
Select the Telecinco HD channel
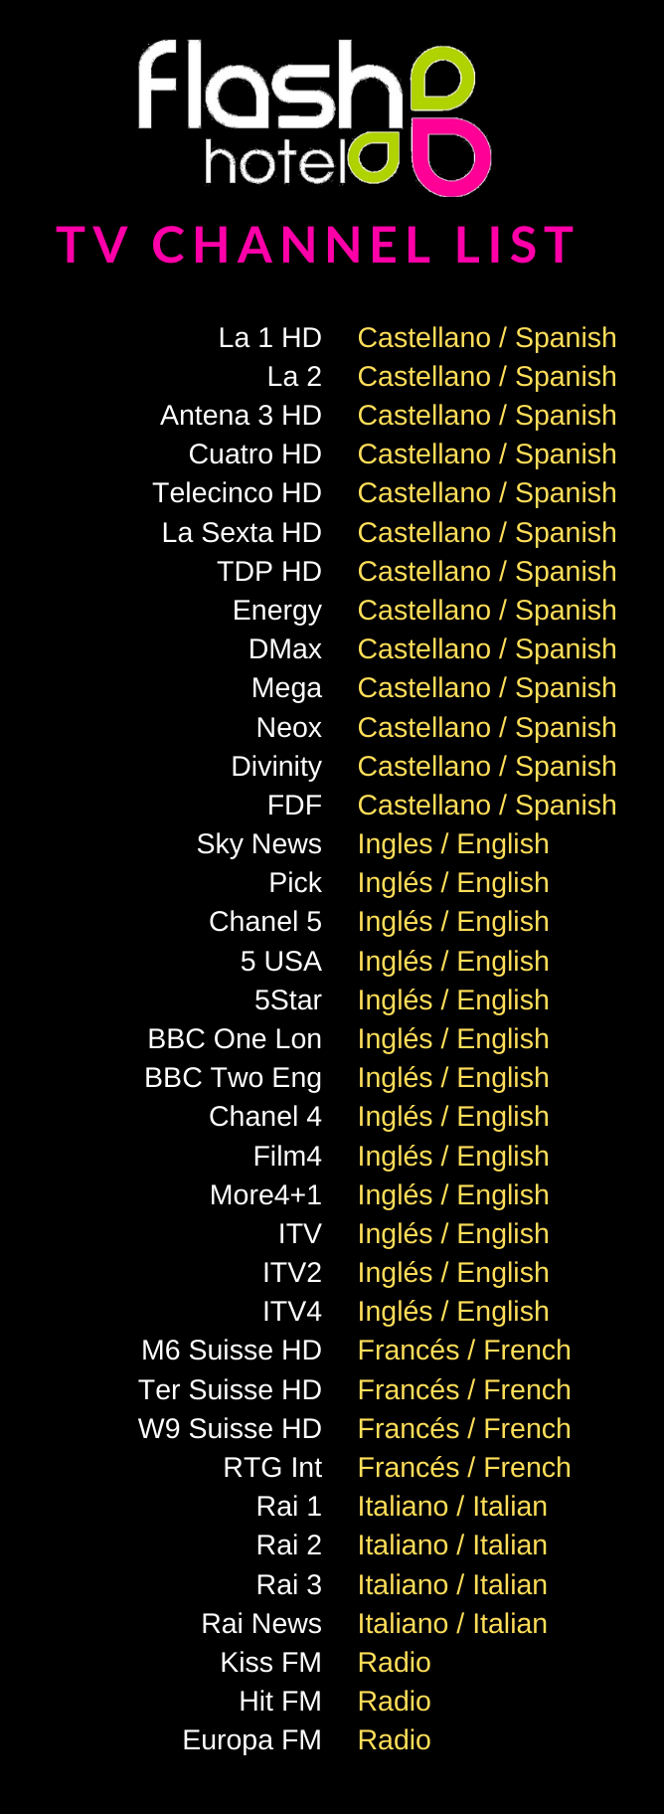[x=237, y=493]
